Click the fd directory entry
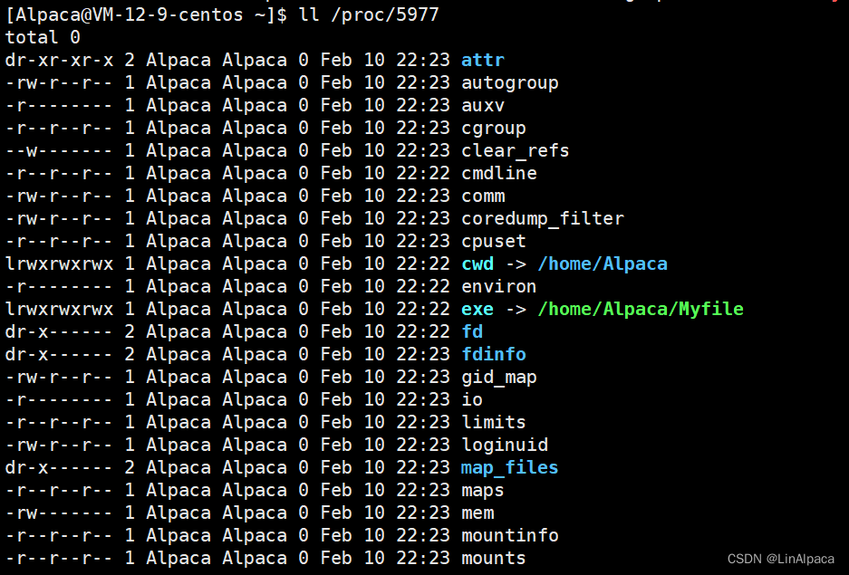The height and width of the screenshot is (575, 849). (x=471, y=332)
